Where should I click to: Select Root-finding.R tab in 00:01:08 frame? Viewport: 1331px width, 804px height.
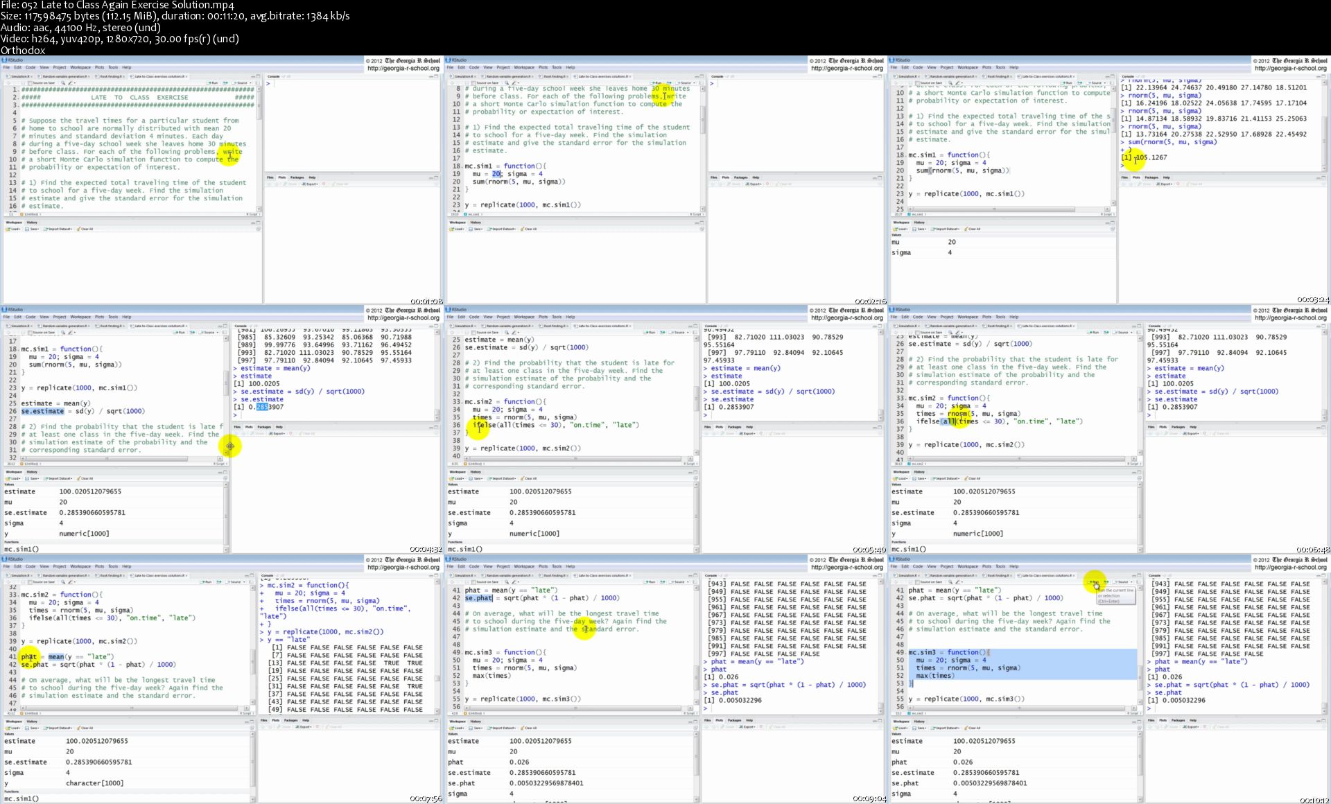[110, 76]
